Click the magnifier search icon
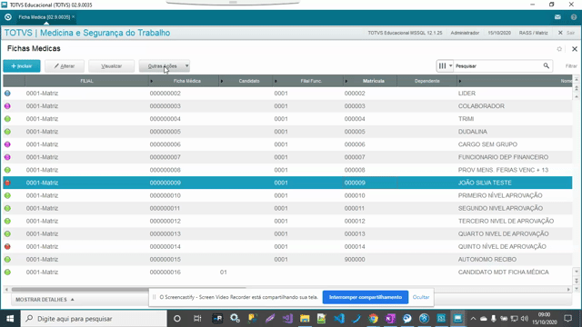Image resolution: width=582 pixels, height=327 pixels. (x=546, y=65)
